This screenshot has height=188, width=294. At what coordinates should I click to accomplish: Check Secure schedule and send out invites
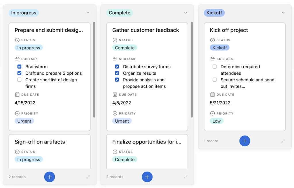pyautogui.click(x=214, y=80)
